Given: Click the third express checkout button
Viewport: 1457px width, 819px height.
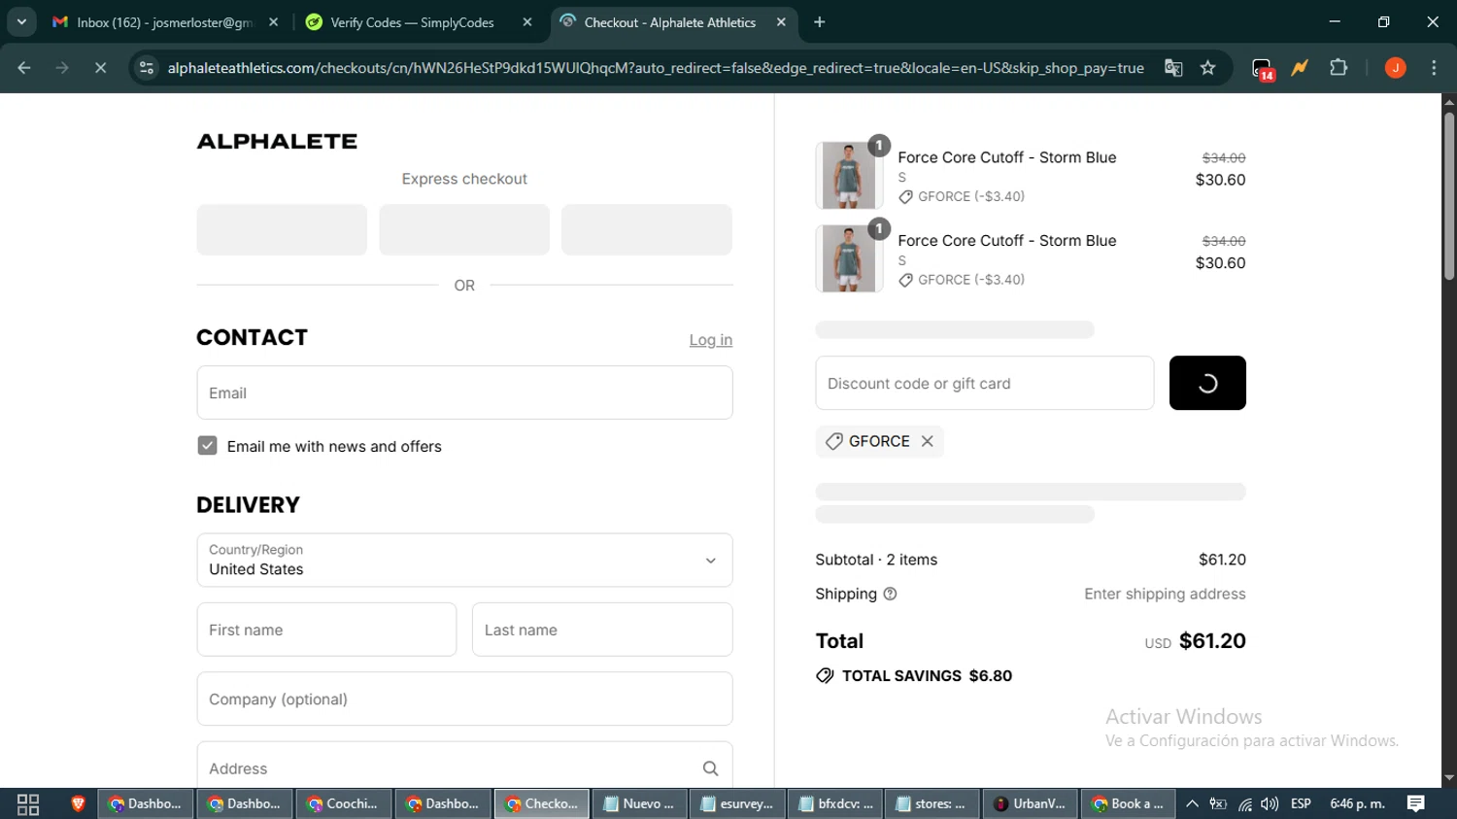Looking at the screenshot, I should (x=647, y=229).
